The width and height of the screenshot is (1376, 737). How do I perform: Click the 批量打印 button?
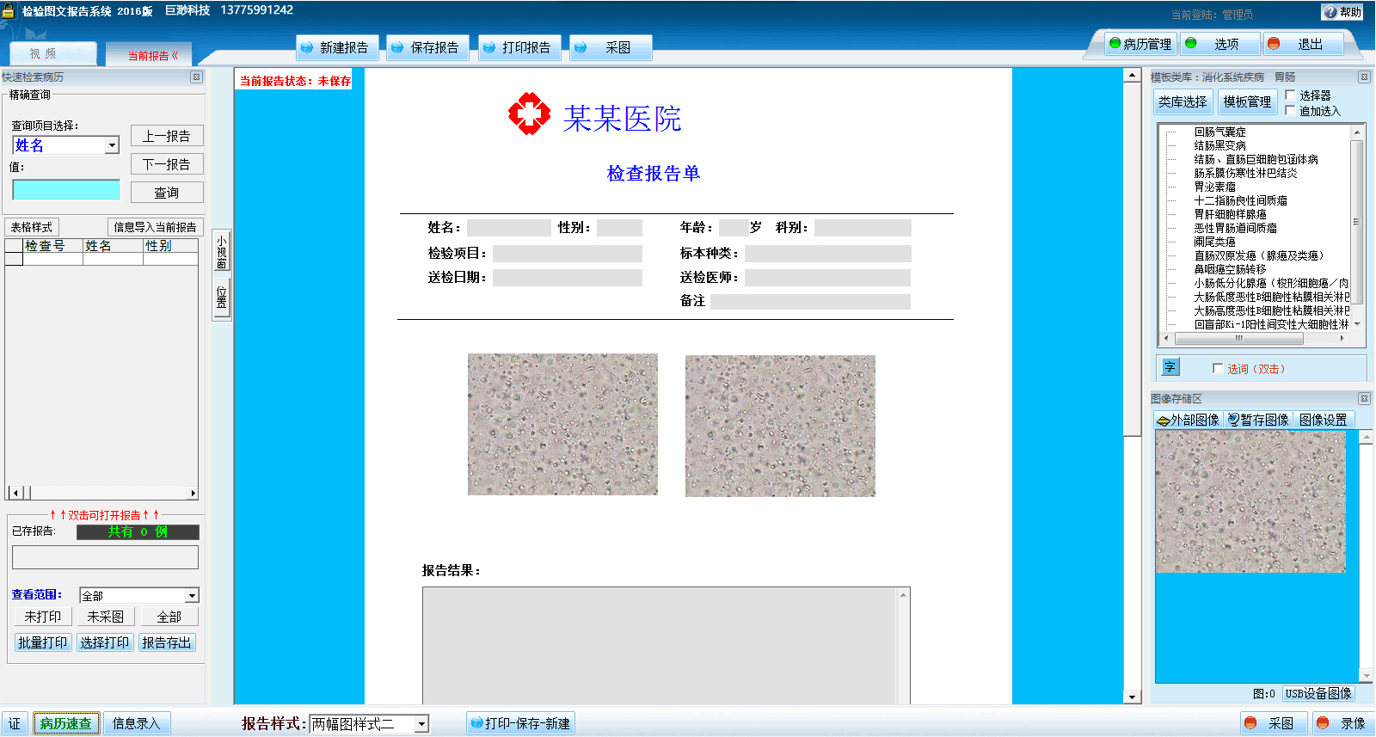pos(42,642)
